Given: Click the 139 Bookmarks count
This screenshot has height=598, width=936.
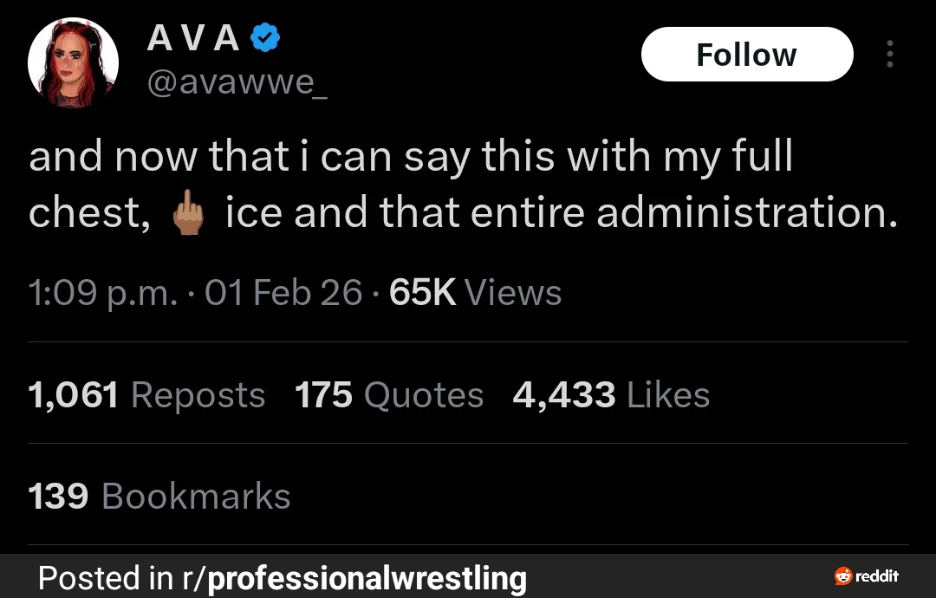Looking at the screenshot, I should tap(159, 497).
